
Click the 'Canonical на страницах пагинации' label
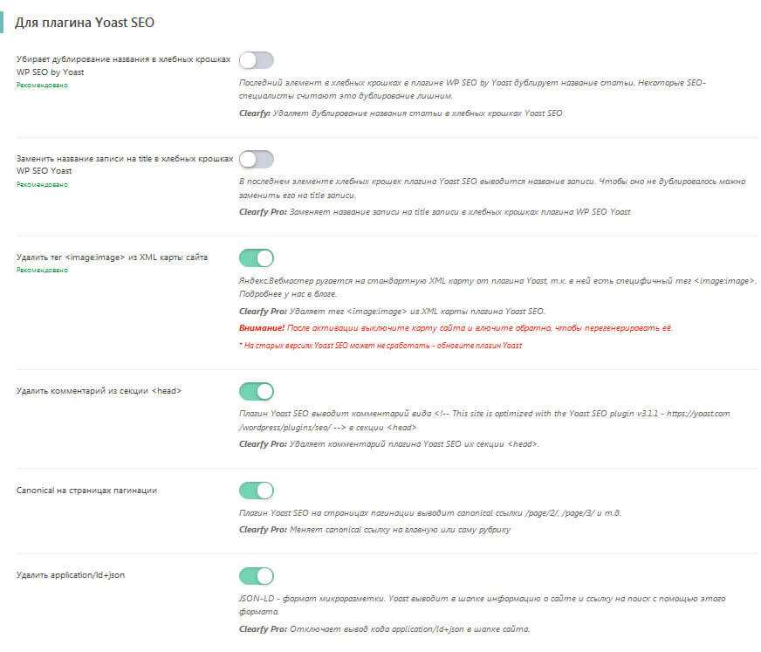click(x=86, y=491)
